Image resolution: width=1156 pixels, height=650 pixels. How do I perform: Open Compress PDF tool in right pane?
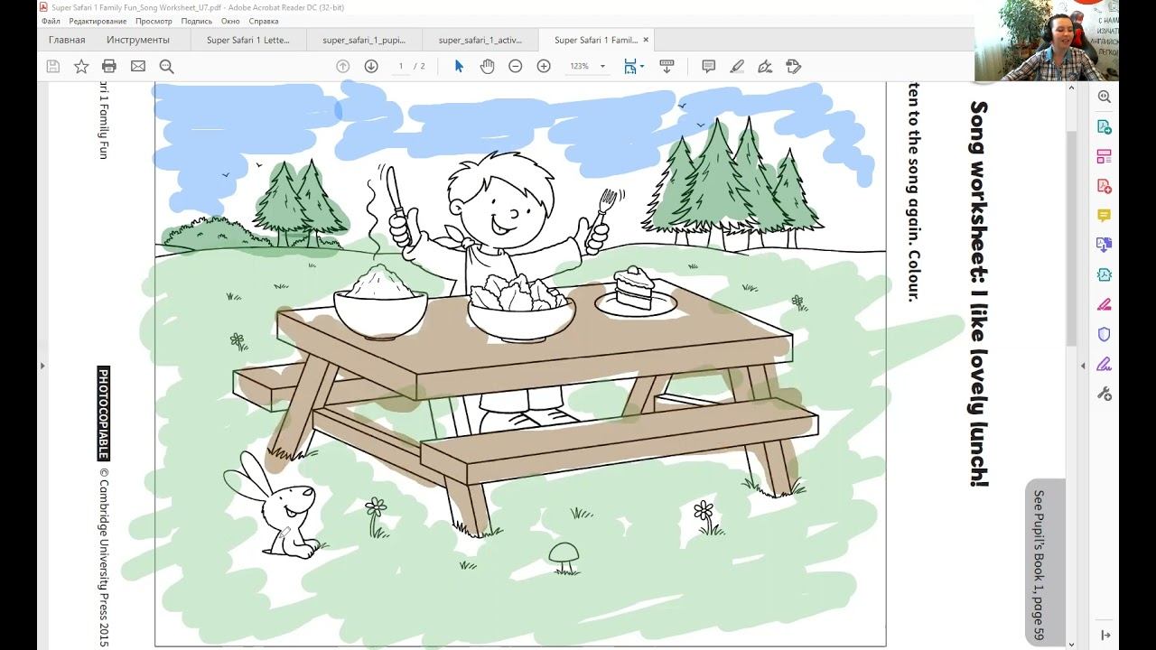(x=1104, y=274)
